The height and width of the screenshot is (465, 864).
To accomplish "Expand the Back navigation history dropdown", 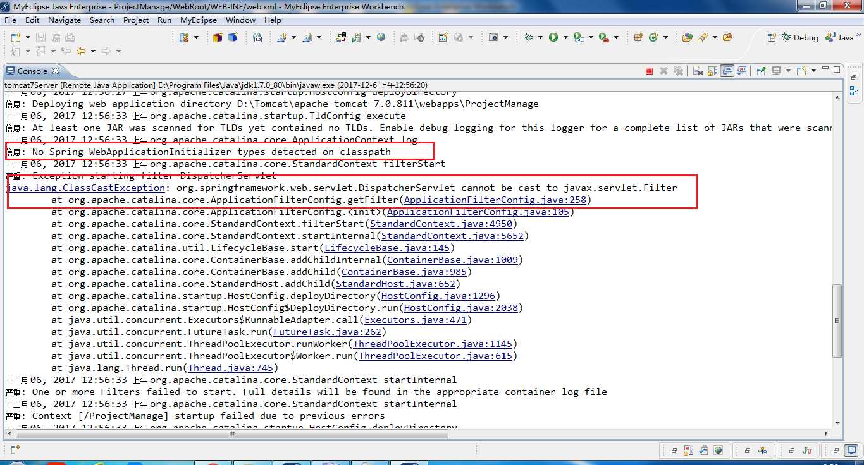I will pos(93,51).
